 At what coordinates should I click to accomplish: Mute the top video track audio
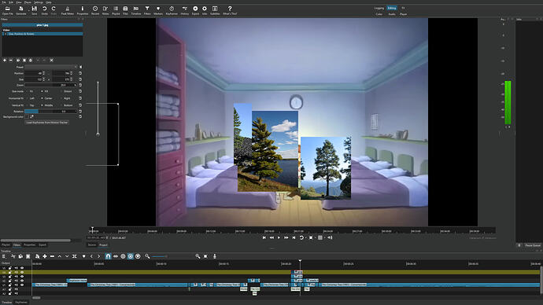(x=17, y=268)
